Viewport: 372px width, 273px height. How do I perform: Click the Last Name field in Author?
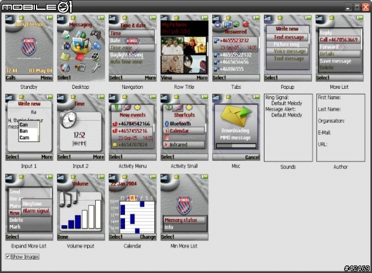(330, 109)
